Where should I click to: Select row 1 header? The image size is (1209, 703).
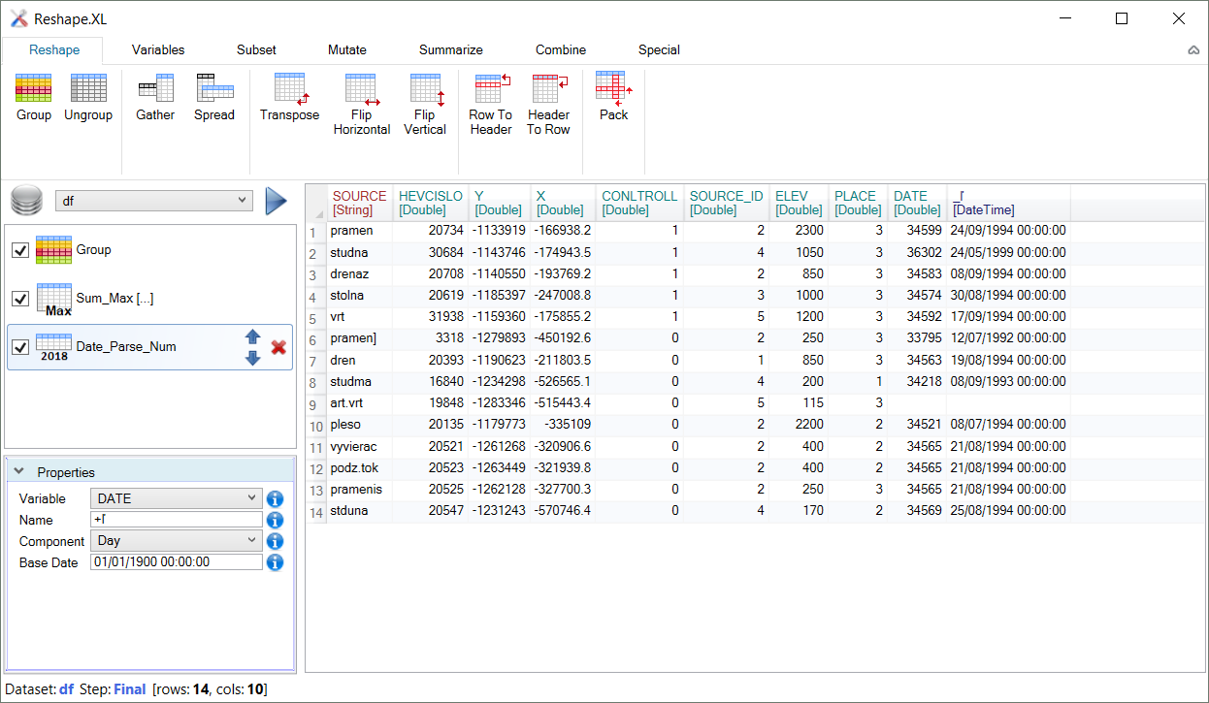click(x=317, y=232)
